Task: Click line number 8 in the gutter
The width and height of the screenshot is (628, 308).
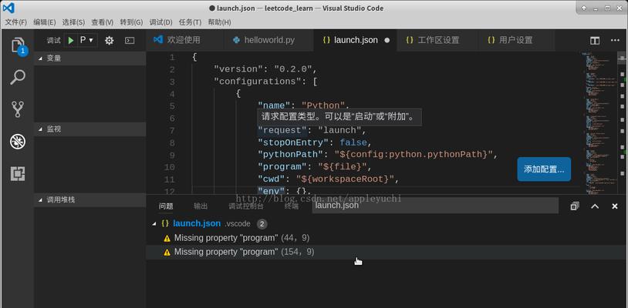Action: pos(171,142)
